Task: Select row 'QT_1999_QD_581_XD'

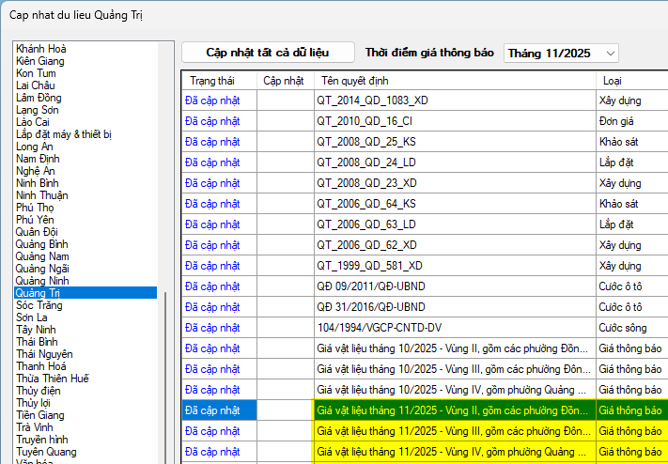Action: [369, 266]
